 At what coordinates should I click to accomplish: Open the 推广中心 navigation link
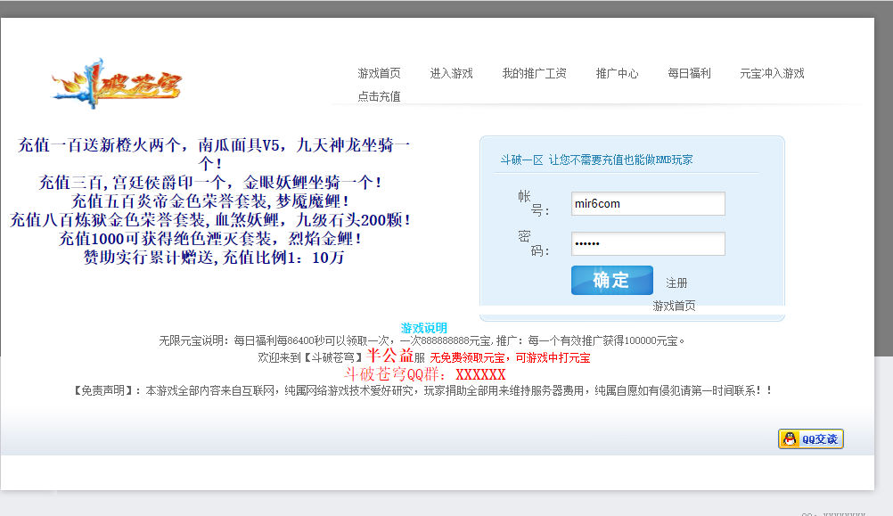(617, 73)
